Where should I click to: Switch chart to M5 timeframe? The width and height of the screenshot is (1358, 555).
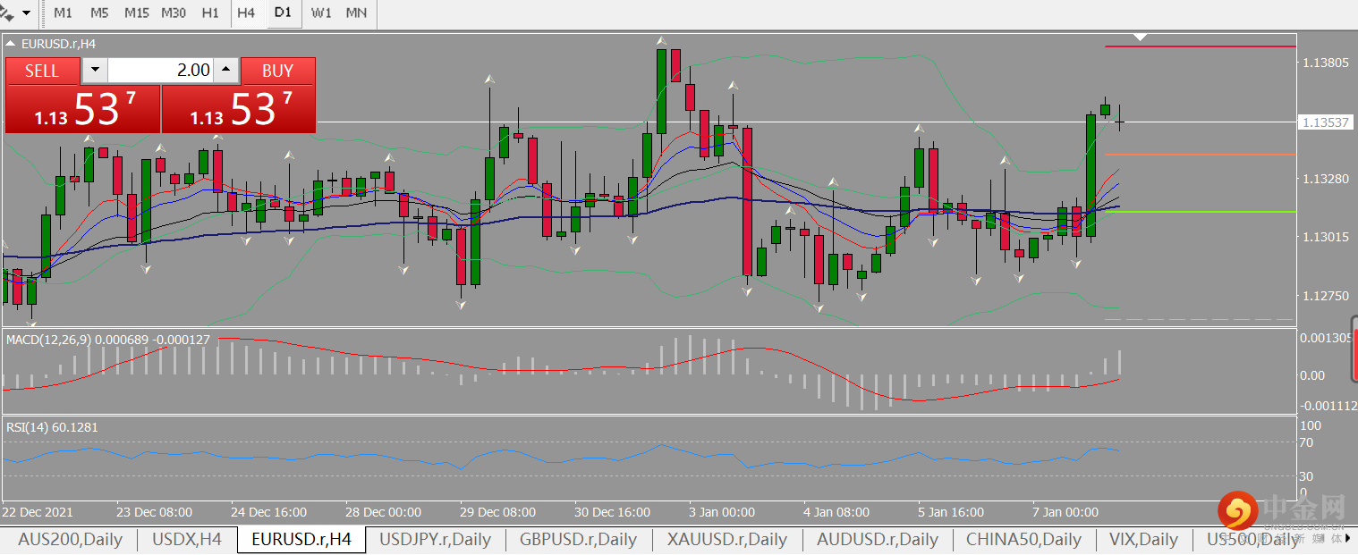99,13
